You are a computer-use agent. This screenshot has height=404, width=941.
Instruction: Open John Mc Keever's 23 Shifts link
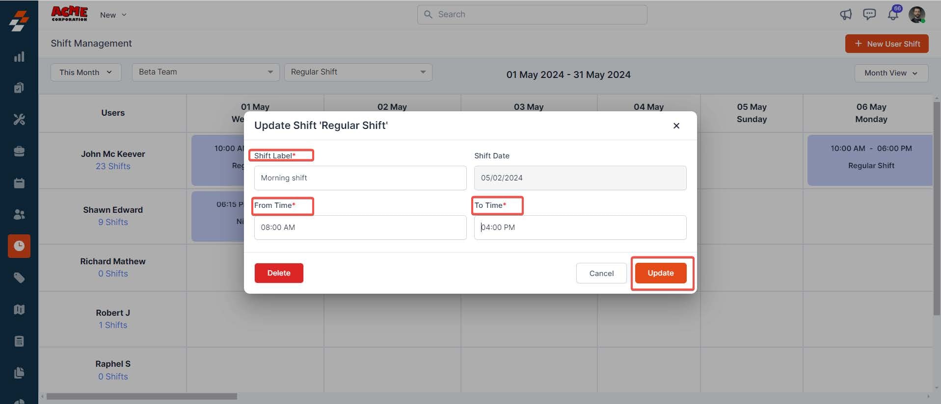tap(113, 166)
